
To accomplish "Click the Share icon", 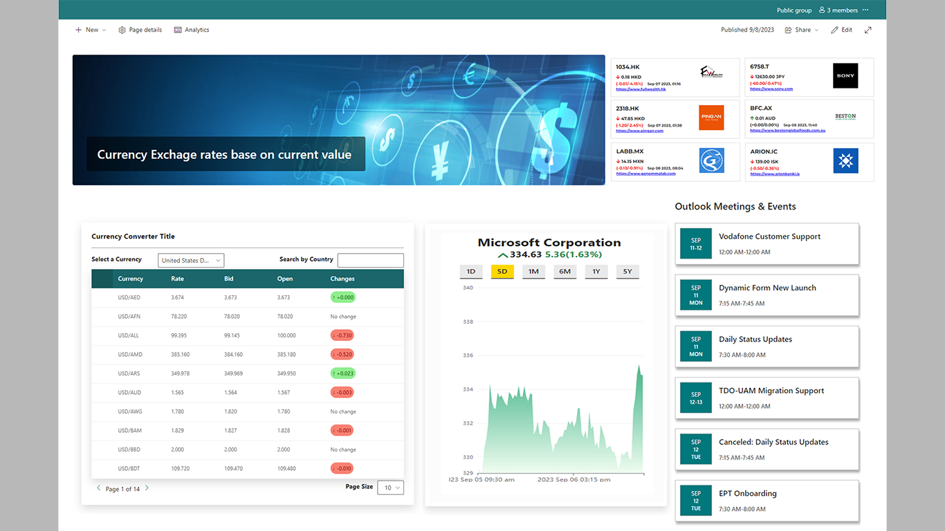I will click(x=788, y=30).
